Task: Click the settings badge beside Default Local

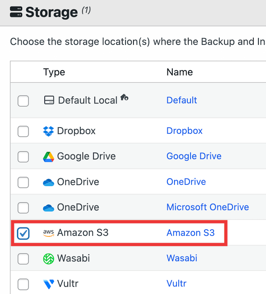Action: coord(124,97)
